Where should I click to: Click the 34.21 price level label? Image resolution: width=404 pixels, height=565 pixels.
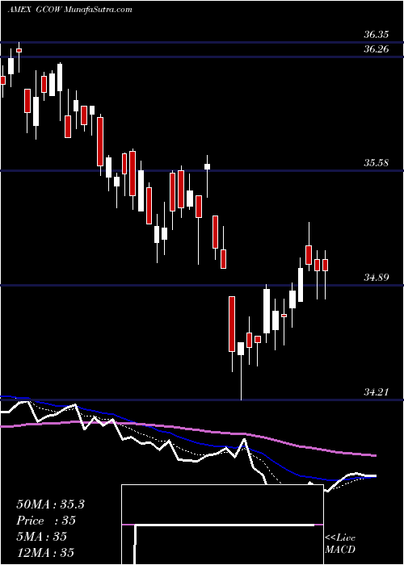tap(377, 391)
